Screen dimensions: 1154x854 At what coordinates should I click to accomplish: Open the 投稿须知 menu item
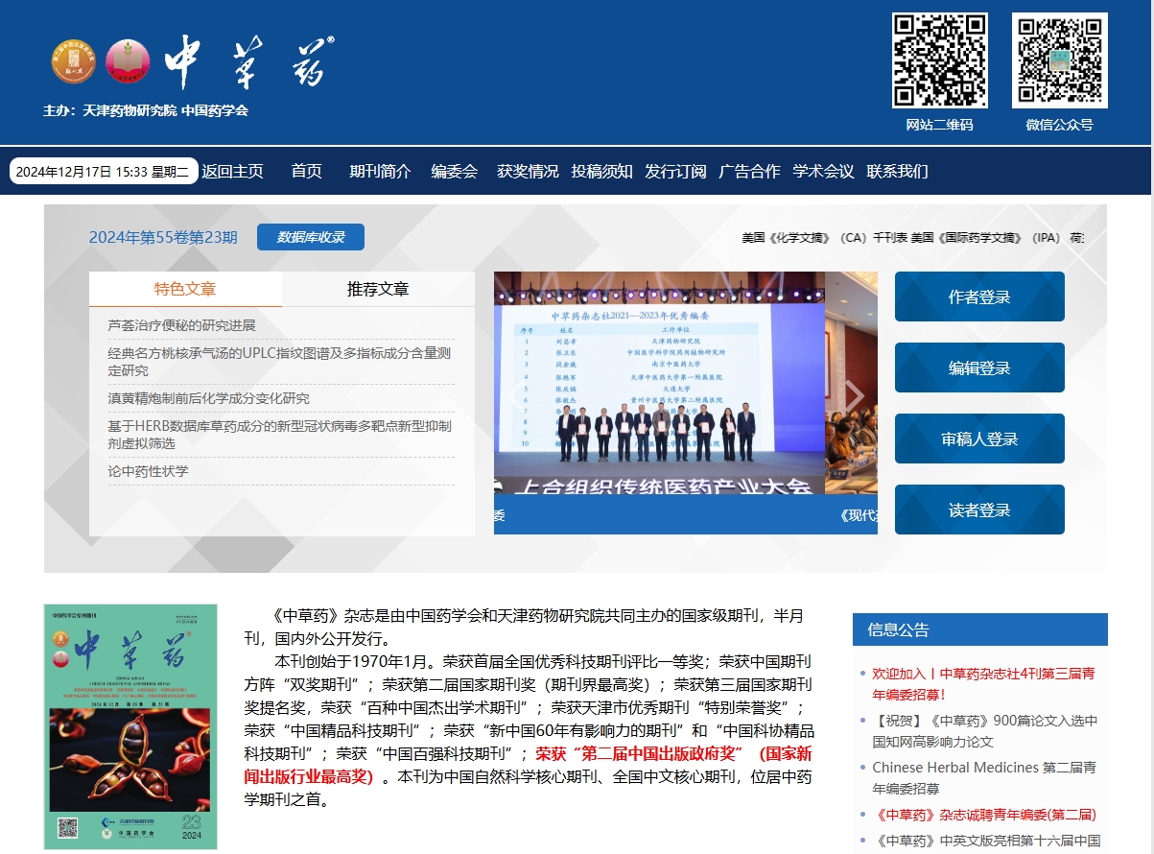[602, 171]
